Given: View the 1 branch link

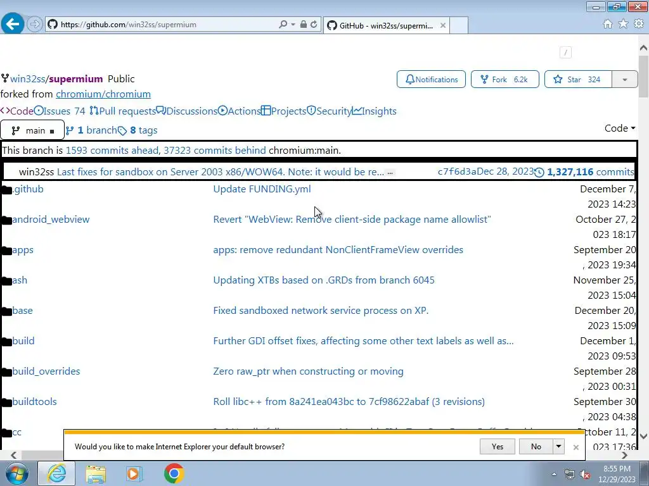Looking at the screenshot, I should (x=91, y=130).
